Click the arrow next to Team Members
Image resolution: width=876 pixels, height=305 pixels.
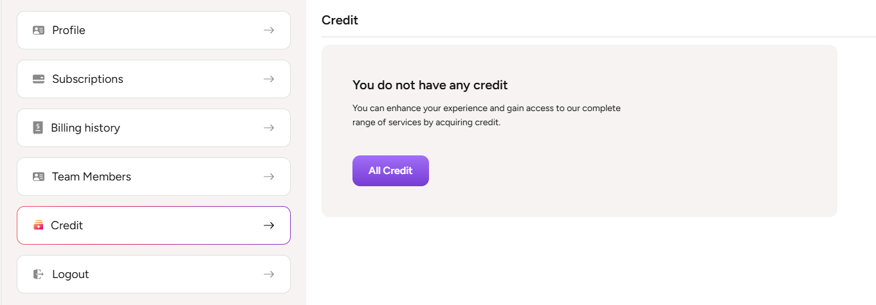(269, 177)
